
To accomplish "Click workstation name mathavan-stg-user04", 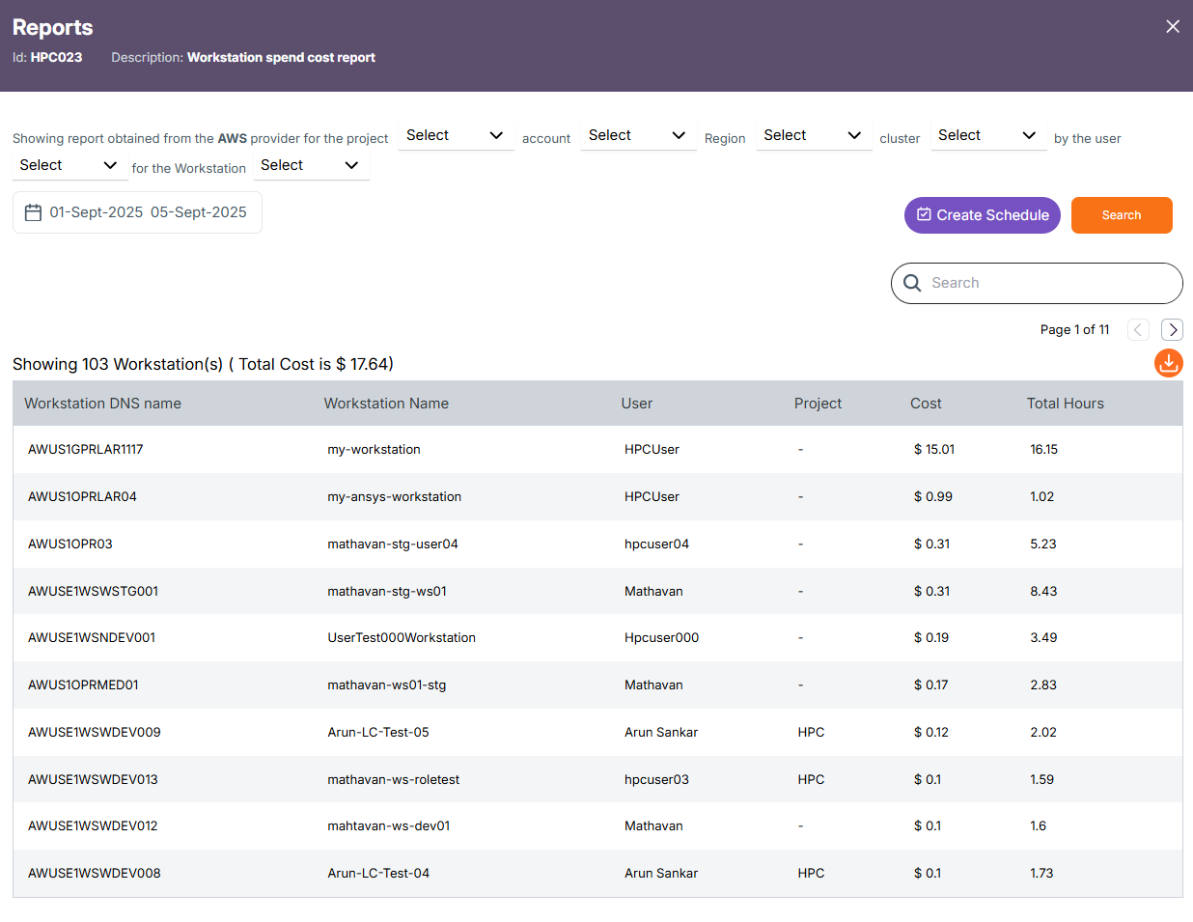I will (x=392, y=544).
